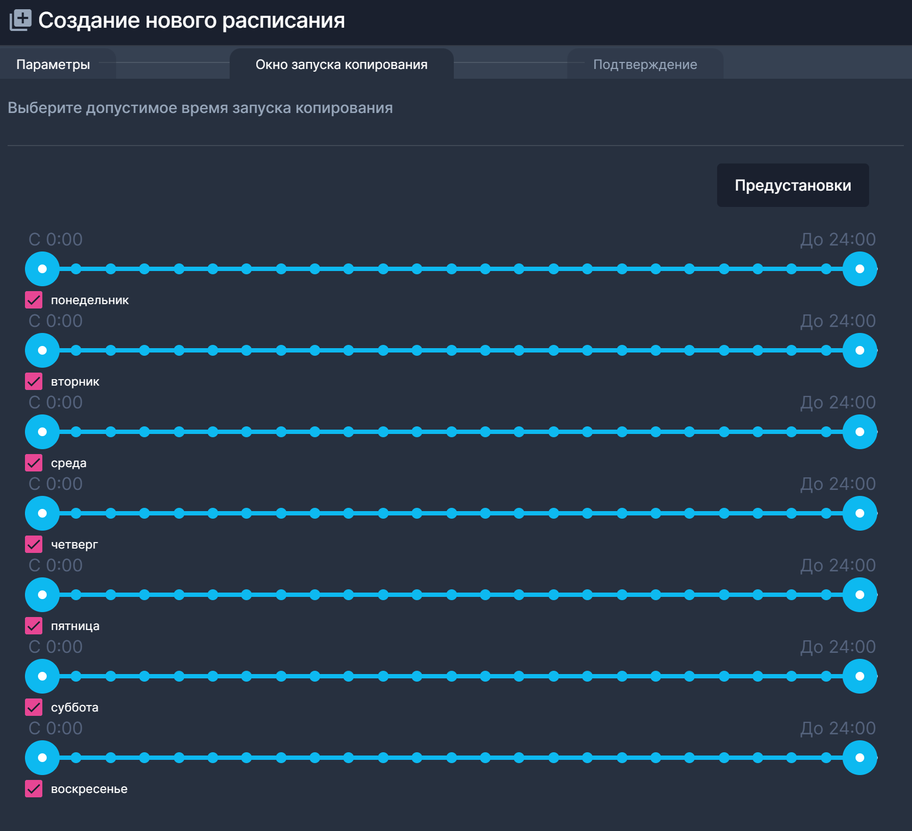Uncheck the понедельник checkbox
912x831 pixels.
[33, 300]
